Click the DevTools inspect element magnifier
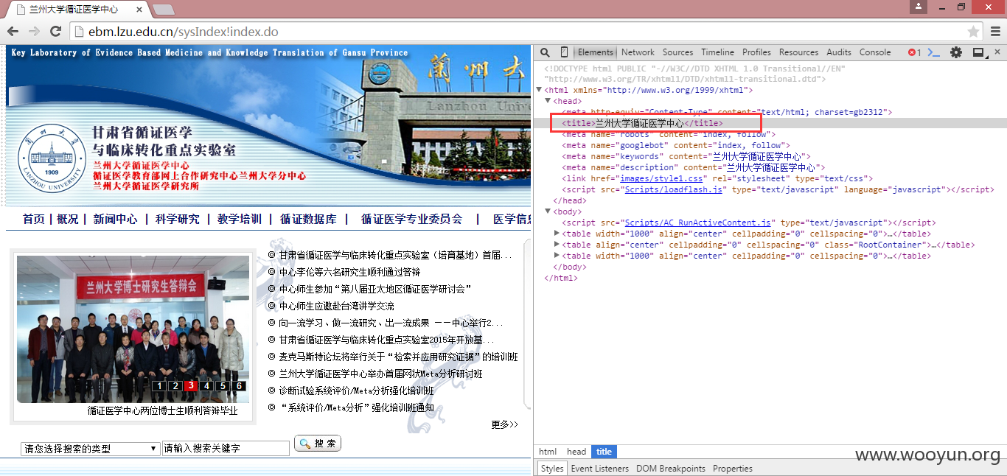Viewport: 1007px width, 476px height. click(x=545, y=52)
